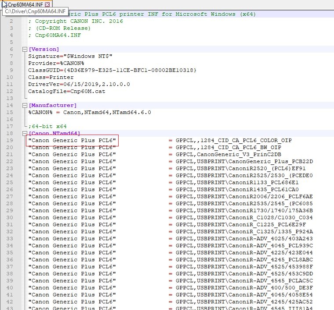Close the Cnp60MA64.INF tab
Screen dimensions: 334x310
point(47,4)
